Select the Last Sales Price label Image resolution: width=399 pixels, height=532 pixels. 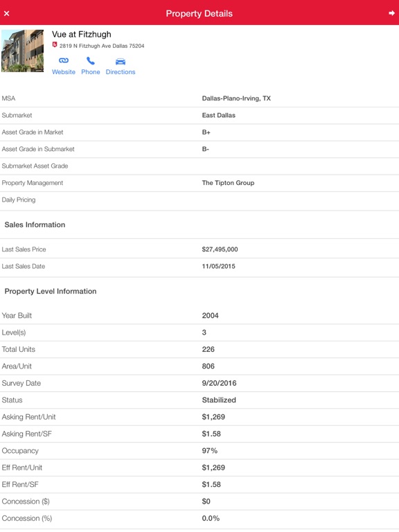pyautogui.click(x=24, y=249)
